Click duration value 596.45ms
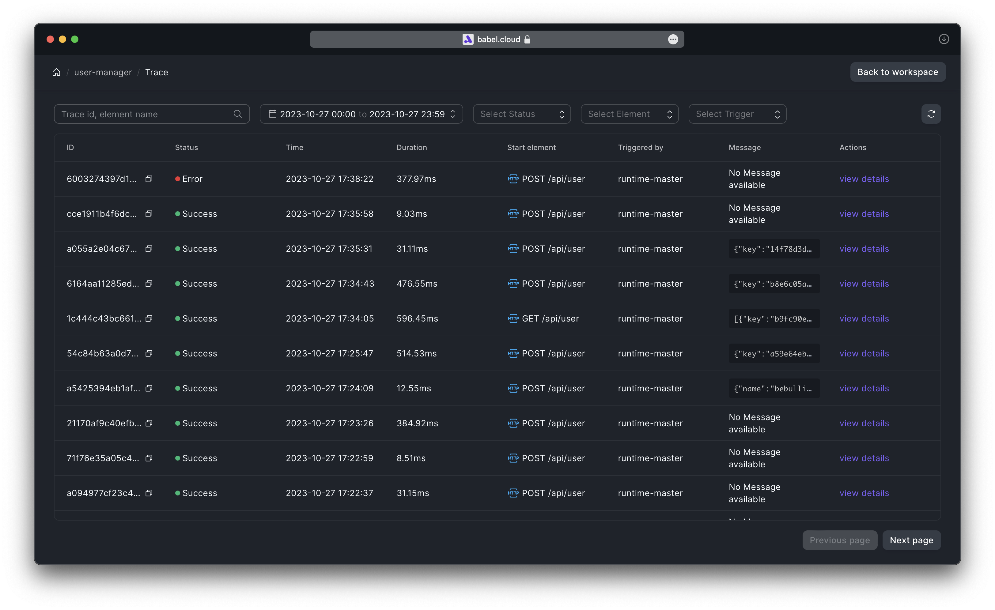The image size is (995, 610). click(x=417, y=318)
